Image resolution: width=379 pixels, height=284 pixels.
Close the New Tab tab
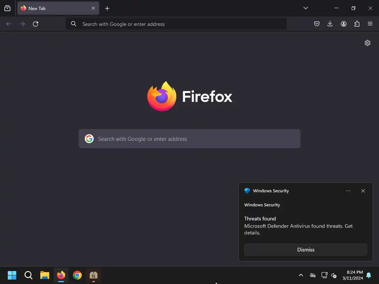(x=93, y=8)
